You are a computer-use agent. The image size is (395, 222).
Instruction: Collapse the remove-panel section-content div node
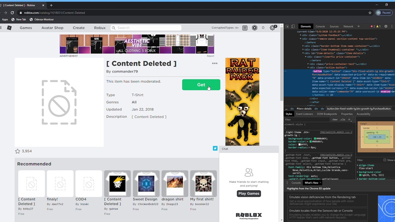301,39
